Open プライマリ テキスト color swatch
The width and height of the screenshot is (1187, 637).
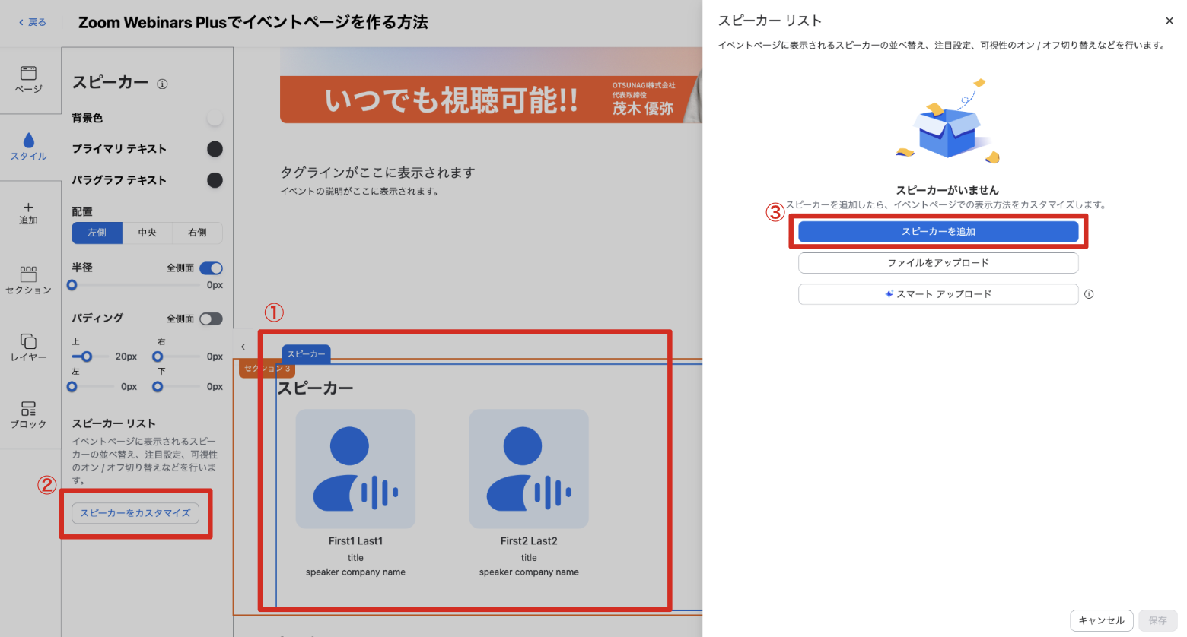pos(215,149)
